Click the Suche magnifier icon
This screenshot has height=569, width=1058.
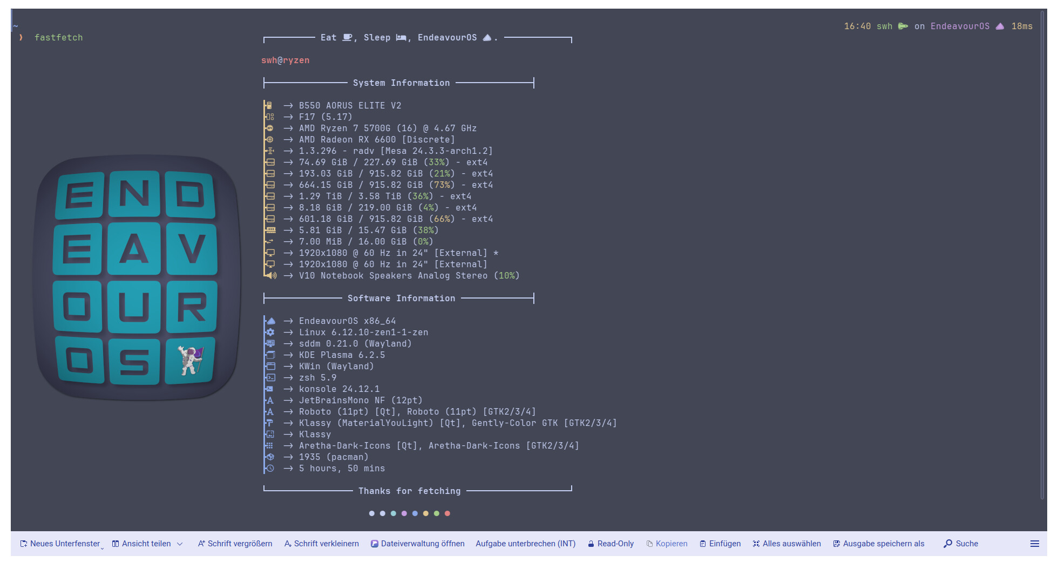(948, 544)
